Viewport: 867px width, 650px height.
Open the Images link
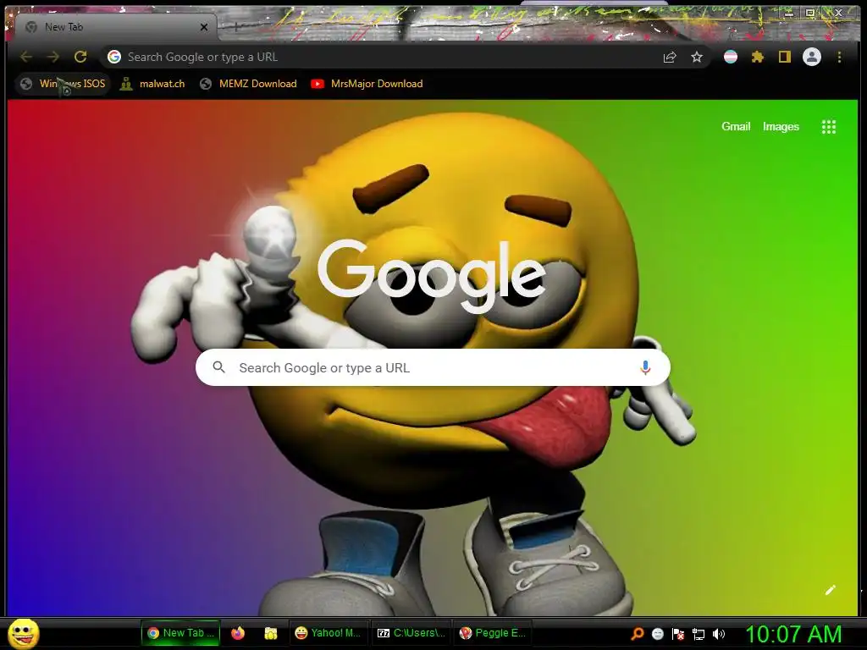[x=781, y=127]
